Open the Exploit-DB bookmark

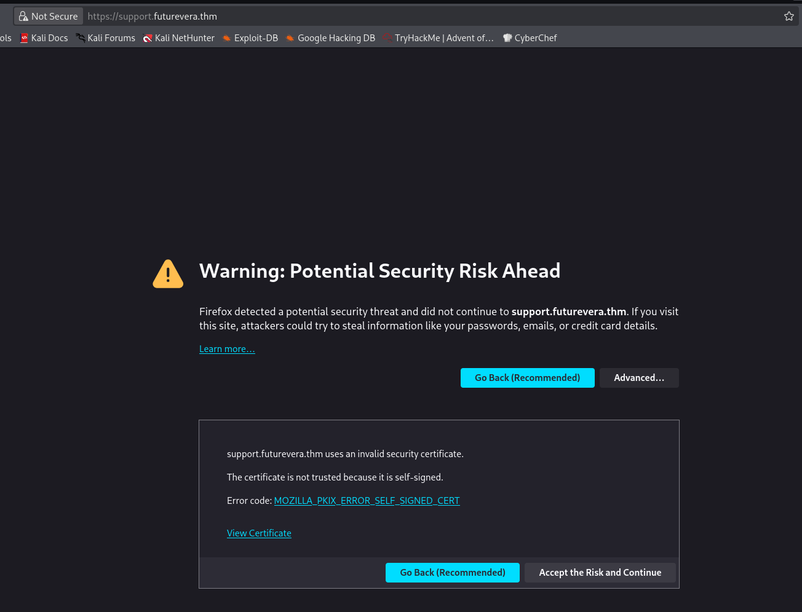click(250, 38)
